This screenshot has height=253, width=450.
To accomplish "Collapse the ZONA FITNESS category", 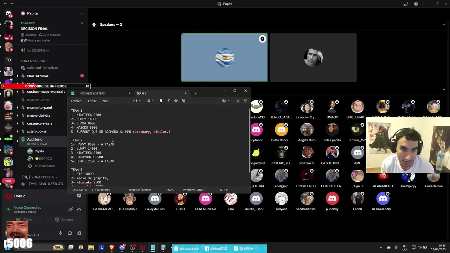I will pos(40,177).
